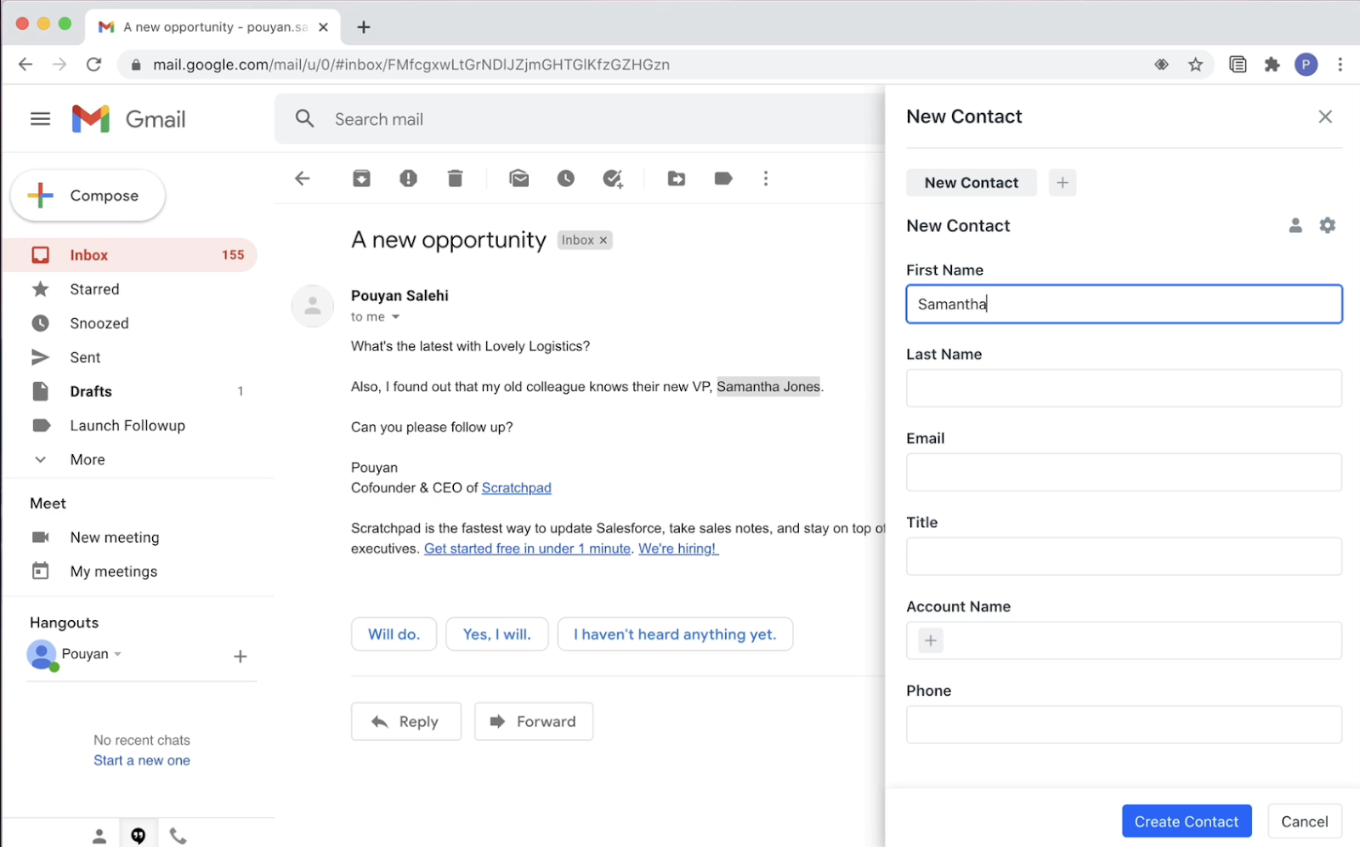Screen dimensions: 1360x847
Task: Open the More options menu in the email toolbar
Action: [766, 179]
